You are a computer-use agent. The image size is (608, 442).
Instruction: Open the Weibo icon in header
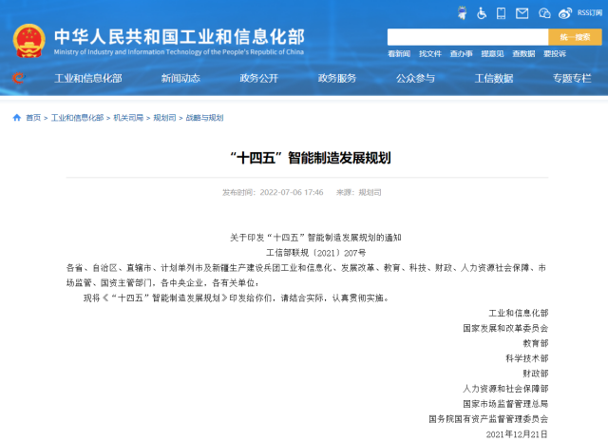(x=566, y=12)
